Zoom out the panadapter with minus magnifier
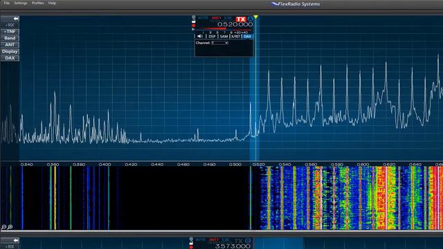 (x=3, y=227)
